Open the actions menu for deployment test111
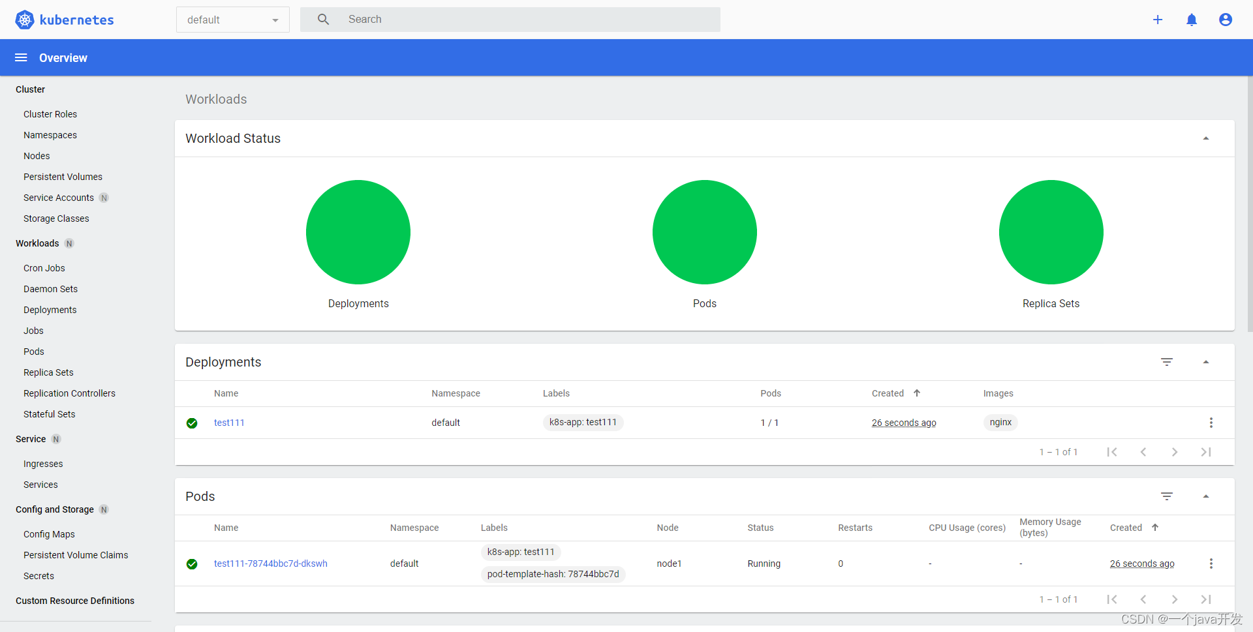The width and height of the screenshot is (1253, 632). point(1211,423)
